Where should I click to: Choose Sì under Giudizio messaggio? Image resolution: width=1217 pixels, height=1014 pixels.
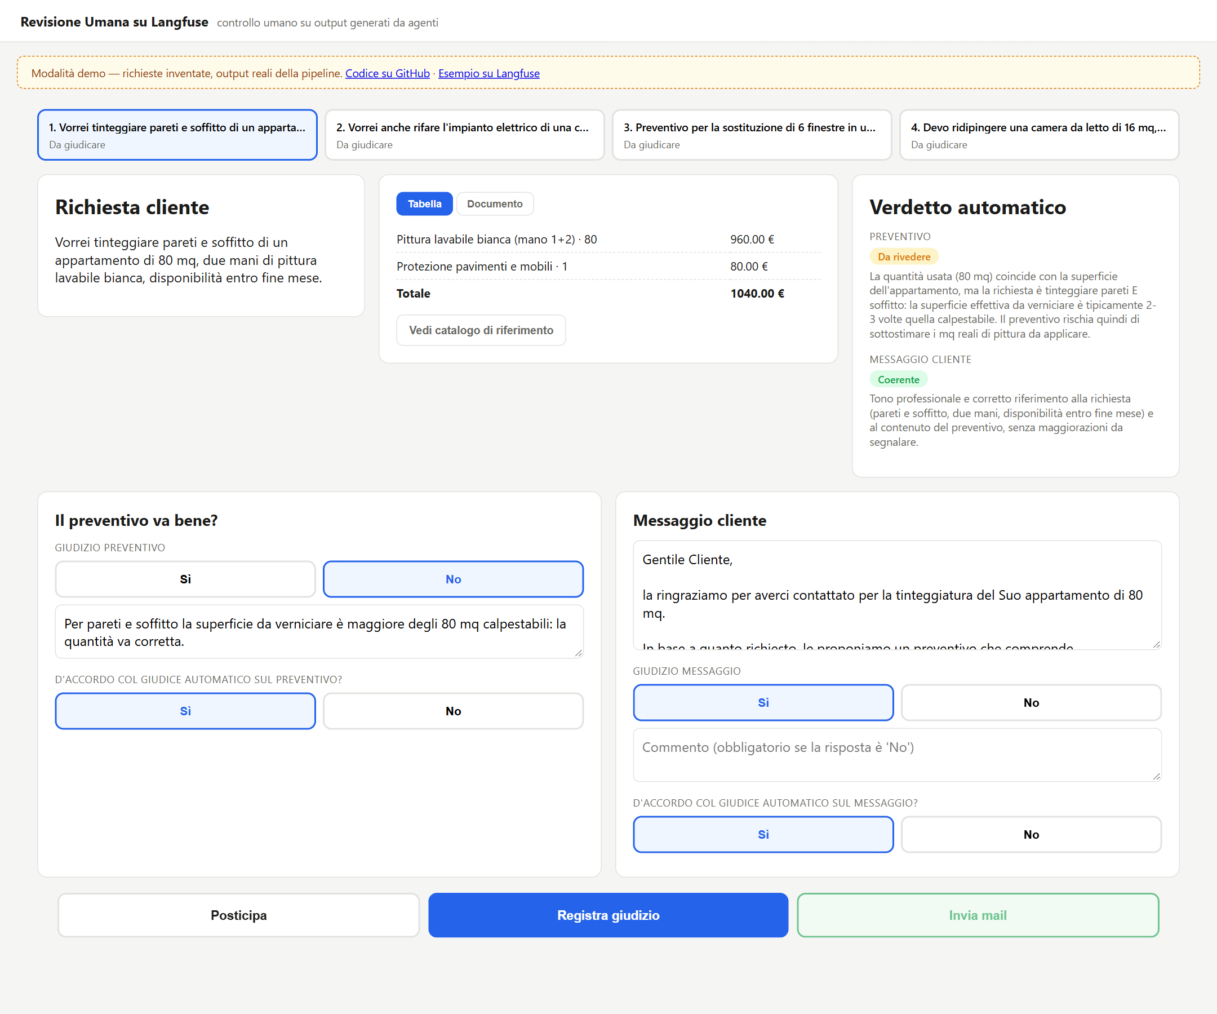[763, 702]
